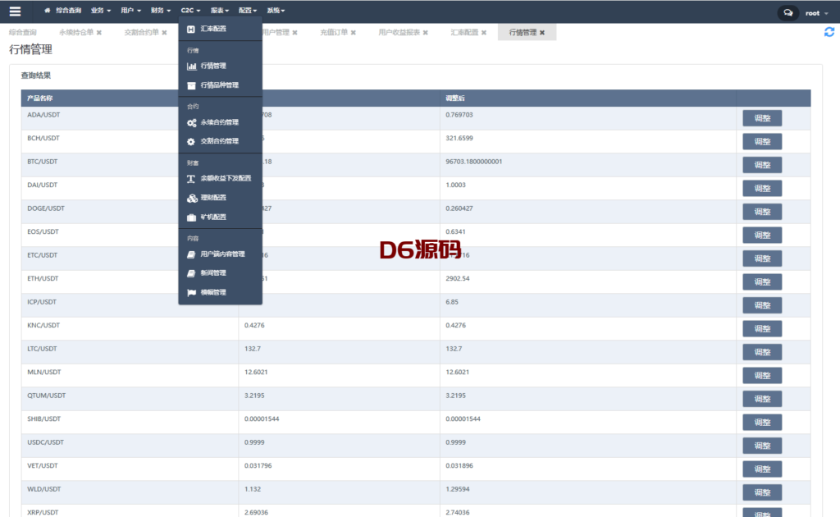The height and width of the screenshot is (517, 840).
Task: Click 调整 button in WLD/USDT row
Action: click(x=762, y=493)
